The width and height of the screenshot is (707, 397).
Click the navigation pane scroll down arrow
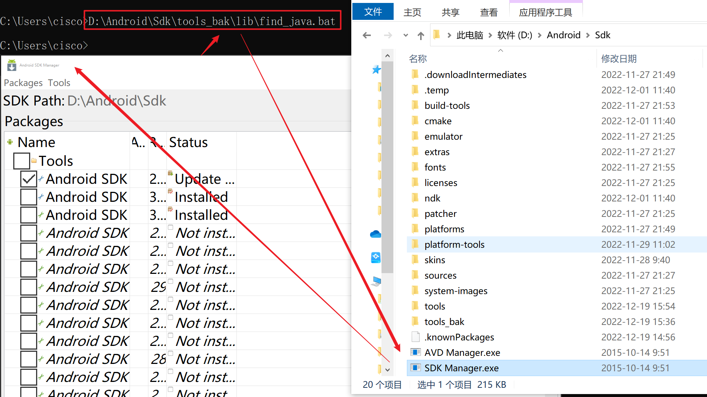click(x=387, y=370)
